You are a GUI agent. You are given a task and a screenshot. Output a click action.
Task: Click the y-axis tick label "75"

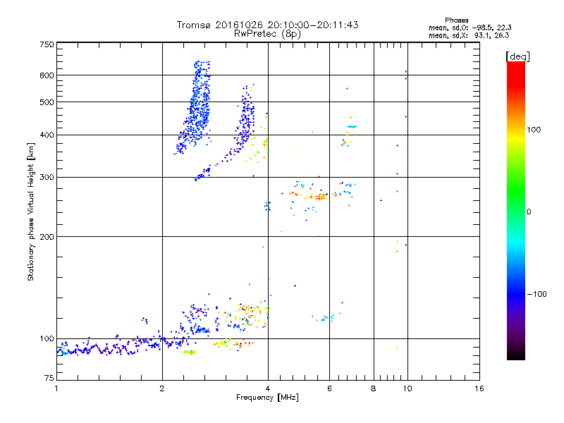tap(49, 378)
